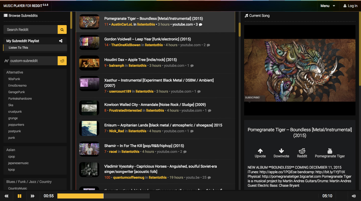The height and width of the screenshot is (201, 361).
Task: Open the Menu dropdown
Action: (328, 6)
